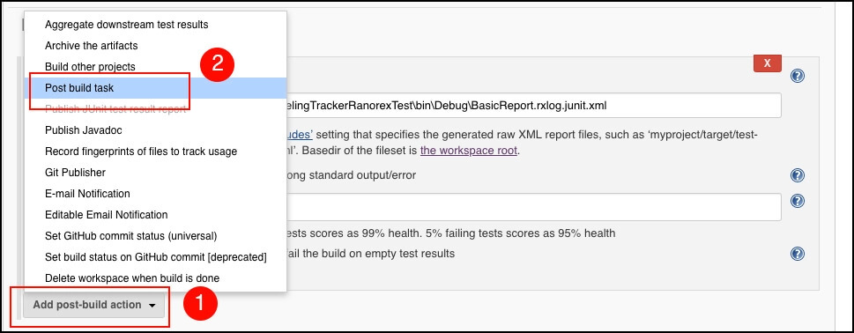Expand the Add post-build action dropdown
Screen dimensions: 854x333
94,305
